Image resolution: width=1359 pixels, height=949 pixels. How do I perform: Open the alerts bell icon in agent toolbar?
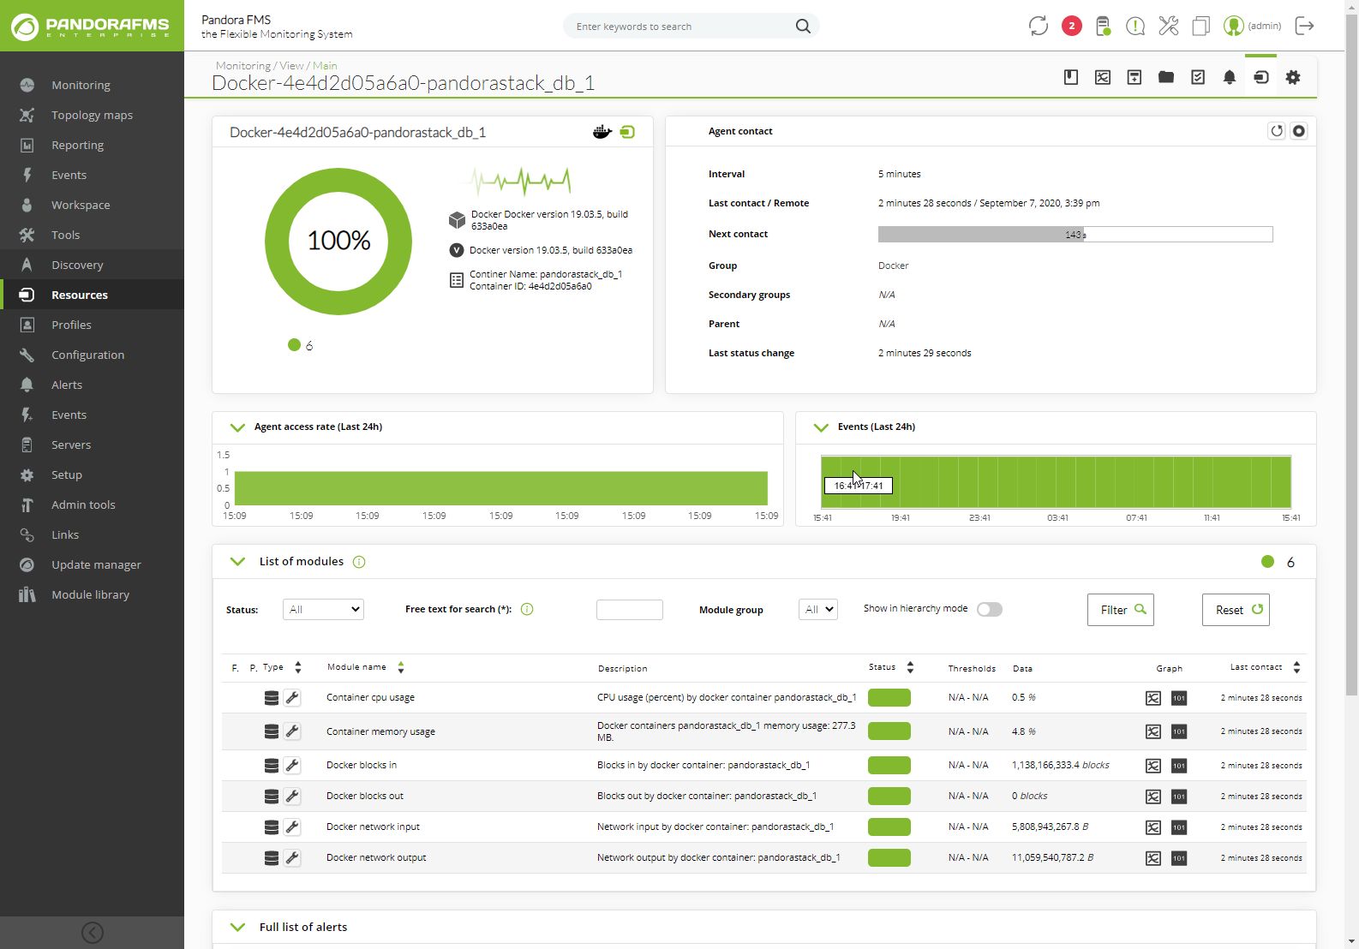(x=1230, y=77)
